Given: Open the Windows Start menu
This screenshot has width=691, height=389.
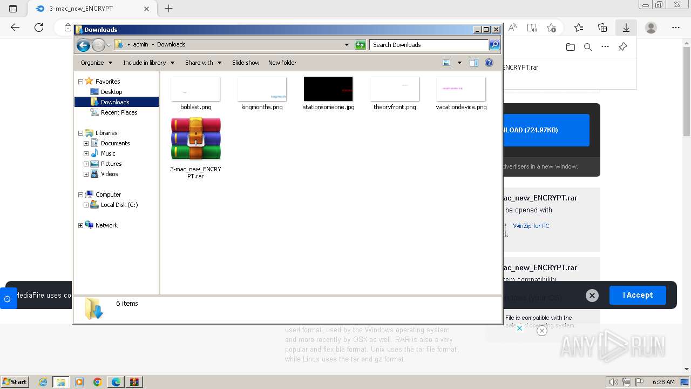Looking at the screenshot, I should pos(15,382).
